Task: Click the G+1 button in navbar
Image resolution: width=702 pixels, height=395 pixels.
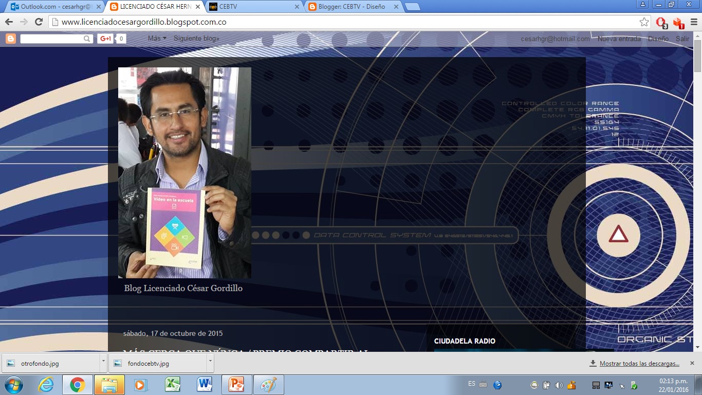Action: 105,39
